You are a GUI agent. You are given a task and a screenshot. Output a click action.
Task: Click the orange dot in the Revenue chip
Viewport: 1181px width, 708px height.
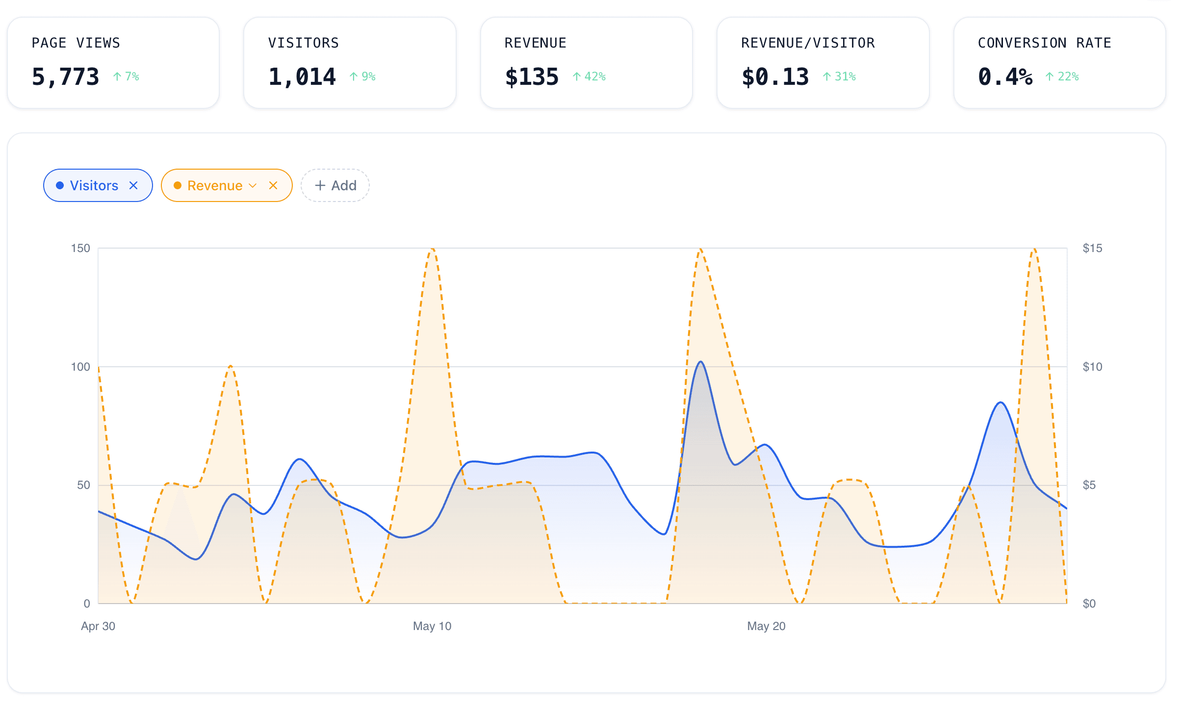(178, 185)
